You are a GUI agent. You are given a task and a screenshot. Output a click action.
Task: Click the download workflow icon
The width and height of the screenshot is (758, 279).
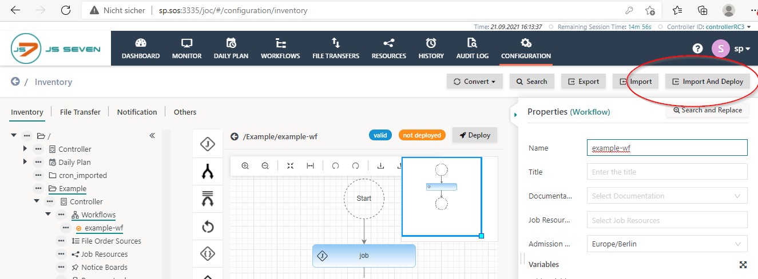[380, 166]
